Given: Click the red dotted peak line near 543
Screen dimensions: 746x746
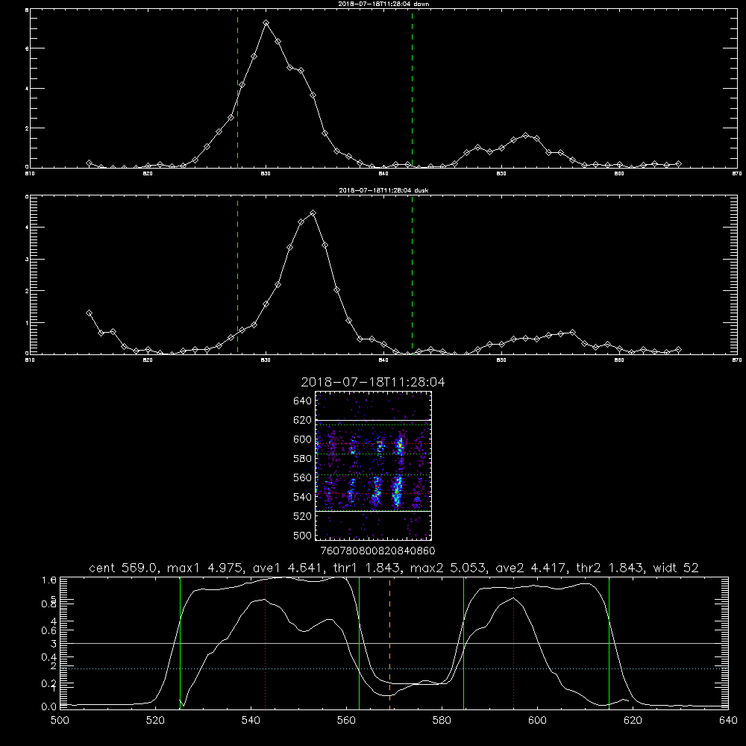Looking at the screenshot, I should coord(265,643).
